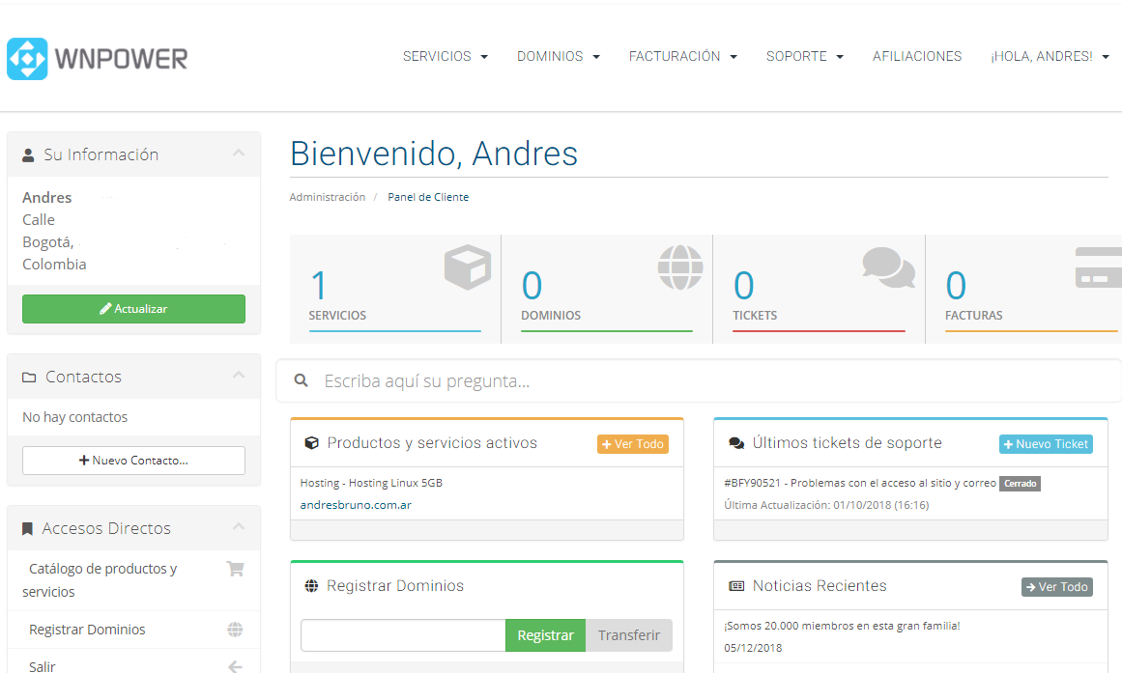Click the chat icon beside Últimos tickets de soporte
1122x673 pixels.
[736, 443]
